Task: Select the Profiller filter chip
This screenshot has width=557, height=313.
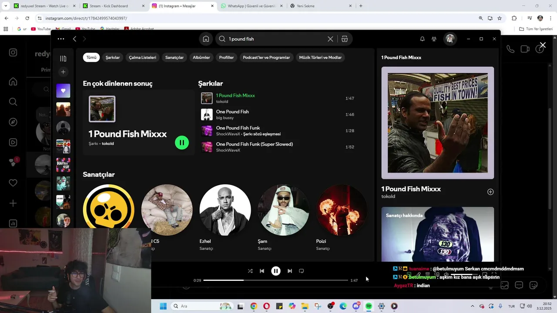Action: pyautogui.click(x=226, y=57)
